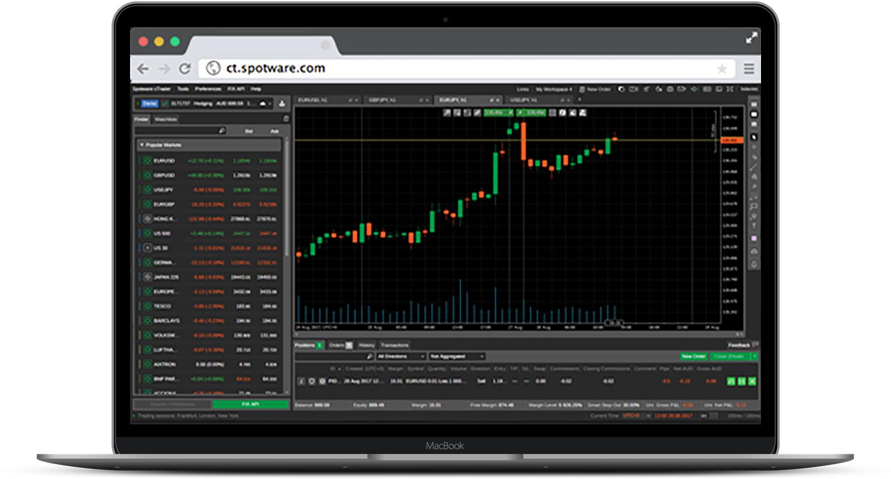Bookmark the page using the star icon
Viewport: 891px width, 479px height.
click(721, 69)
